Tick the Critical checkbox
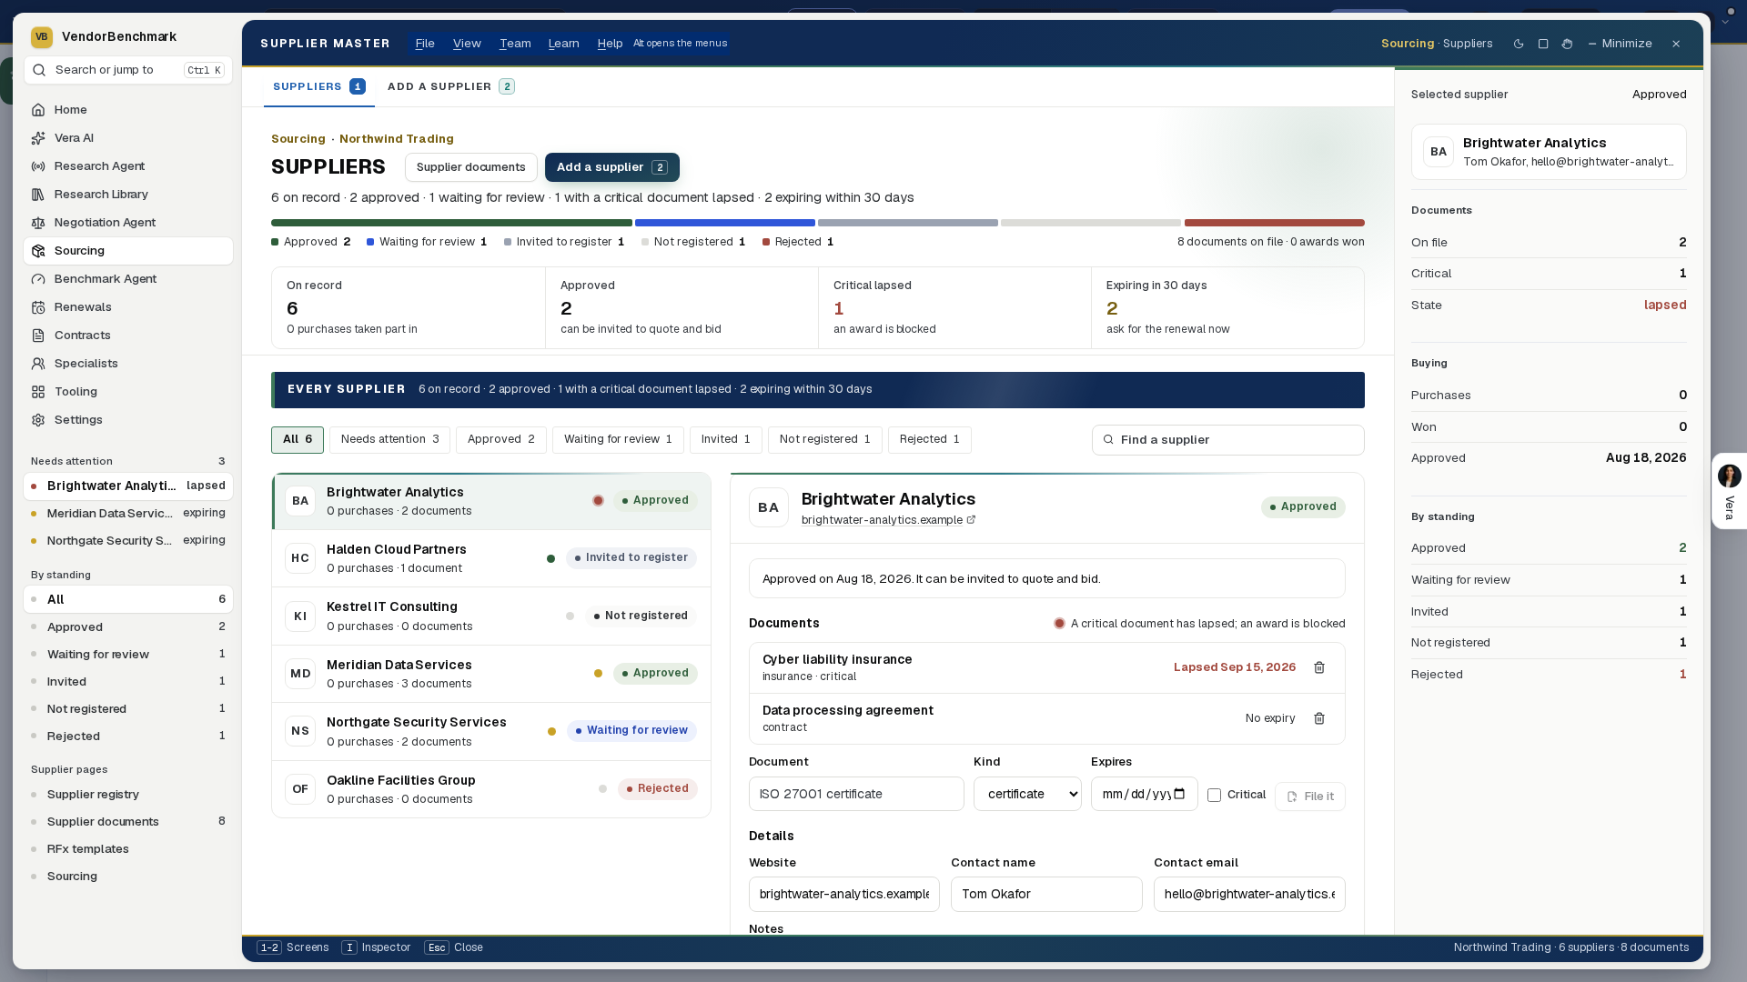 pyautogui.click(x=1214, y=795)
